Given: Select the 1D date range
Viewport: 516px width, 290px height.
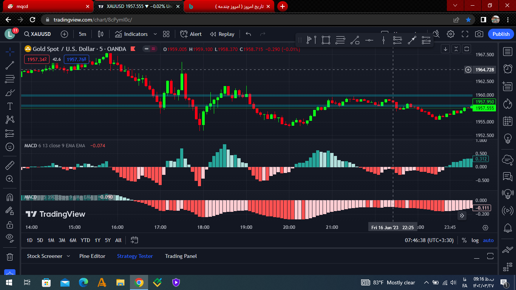Looking at the screenshot, I should pos(29,240).
